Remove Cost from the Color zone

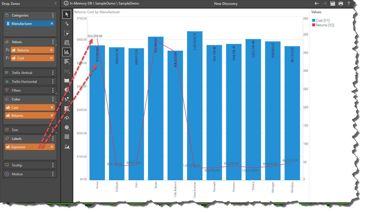point(52,107)
